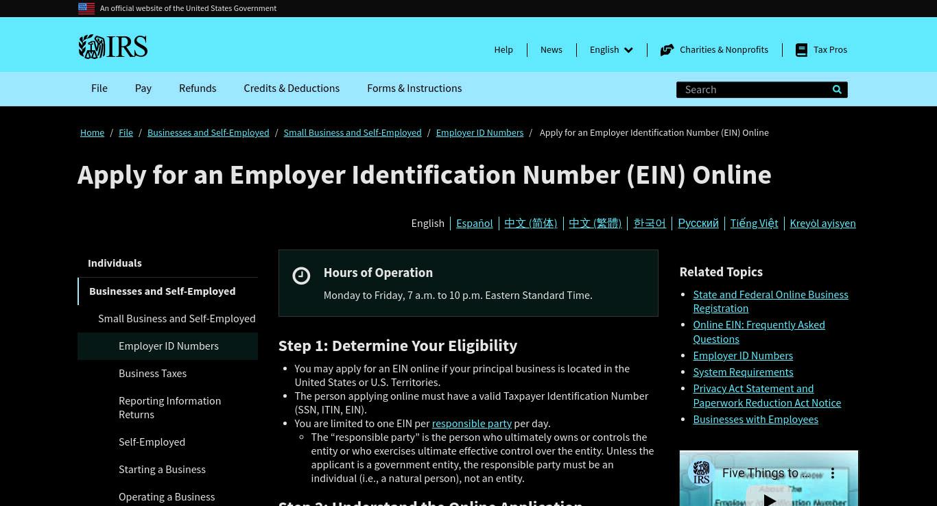Image resolution: width=937 pixels, height=506 pixels.
Task: Click the Help link
Action: pos(503,49)
